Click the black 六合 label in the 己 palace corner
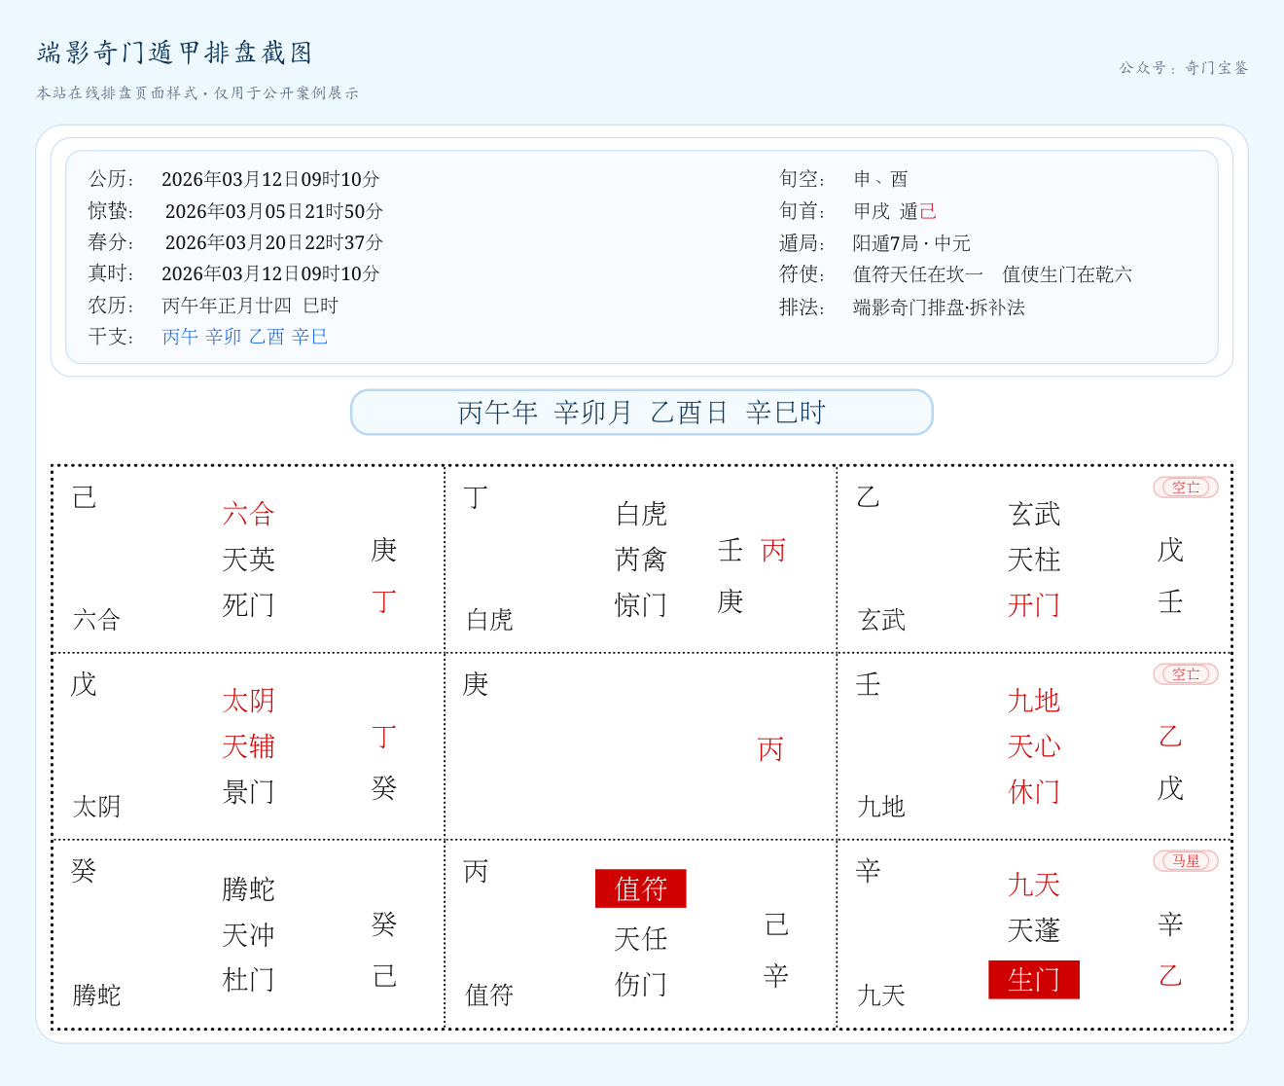This screenshot has width=1284, height=1086. click(97, 620)
